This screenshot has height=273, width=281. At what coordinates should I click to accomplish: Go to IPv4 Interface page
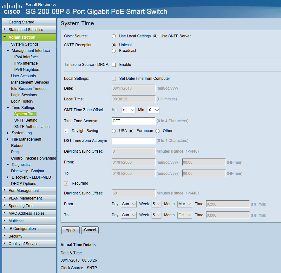click(26, 57)
